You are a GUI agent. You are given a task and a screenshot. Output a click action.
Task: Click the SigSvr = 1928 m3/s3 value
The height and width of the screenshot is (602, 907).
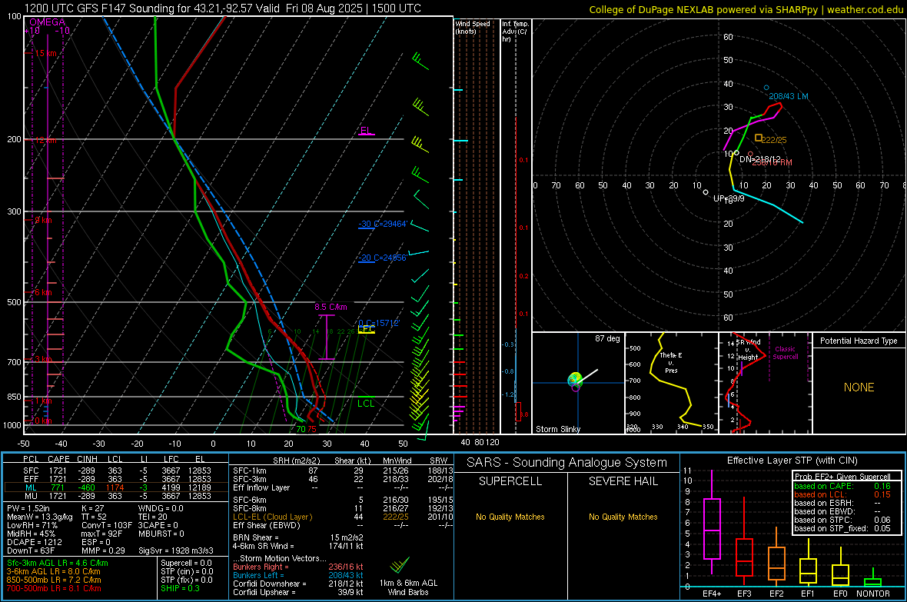[176, 550]
